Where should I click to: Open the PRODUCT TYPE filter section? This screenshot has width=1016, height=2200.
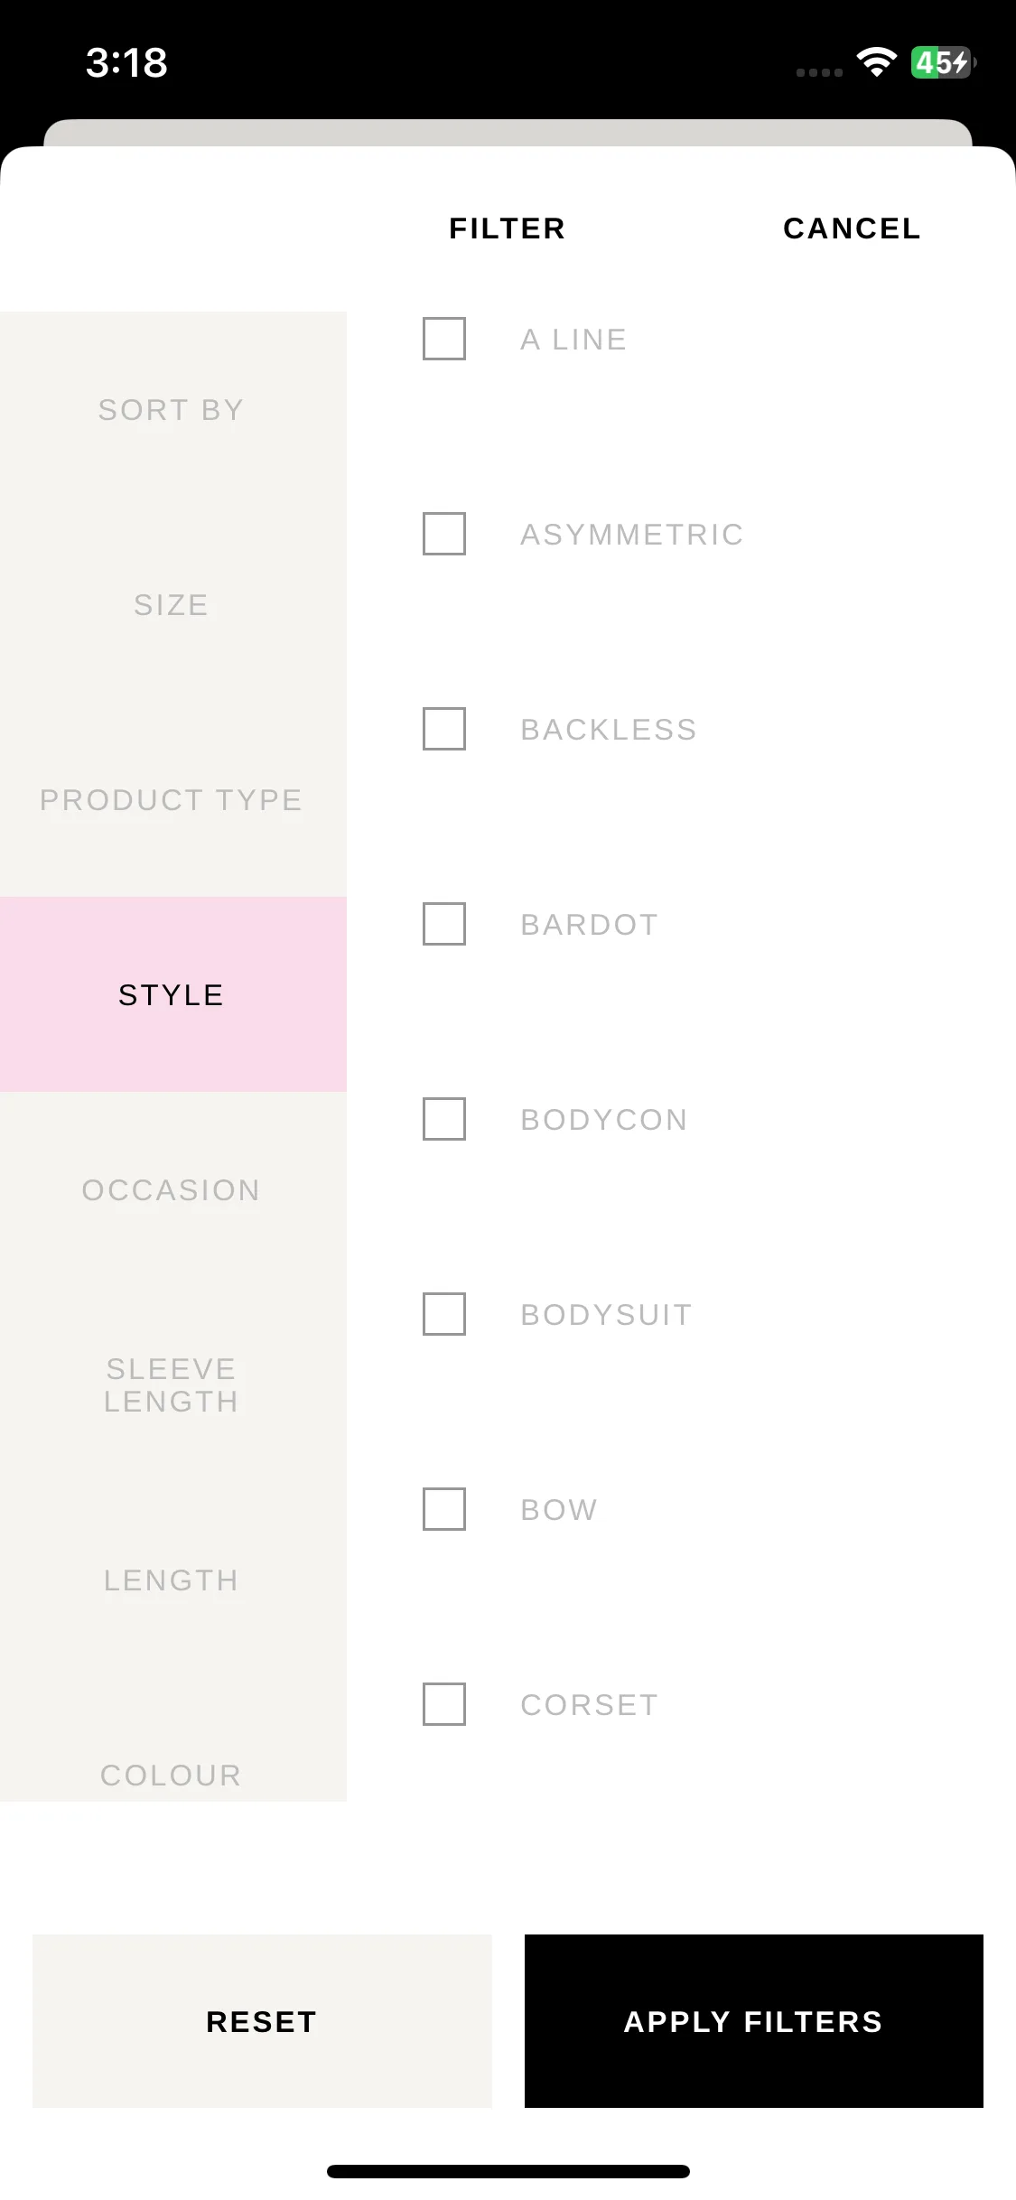[x=172, y=800]
